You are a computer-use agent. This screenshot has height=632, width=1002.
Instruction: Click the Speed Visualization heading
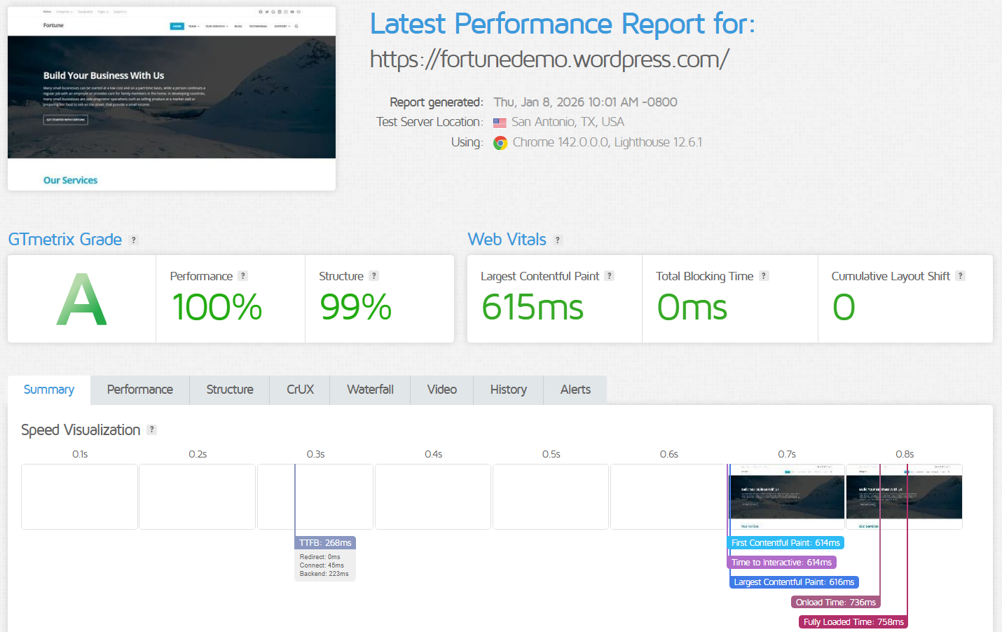click(x=81, y=430)
